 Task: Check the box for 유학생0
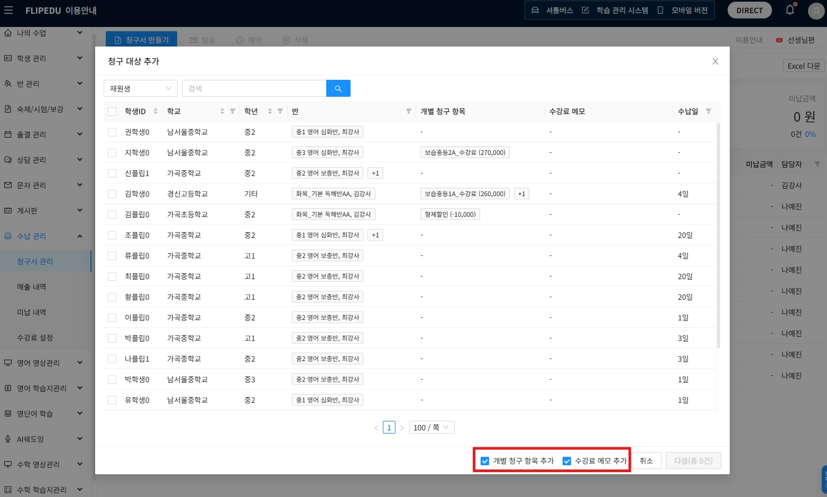pyautogui.click(x=112, y=400)
